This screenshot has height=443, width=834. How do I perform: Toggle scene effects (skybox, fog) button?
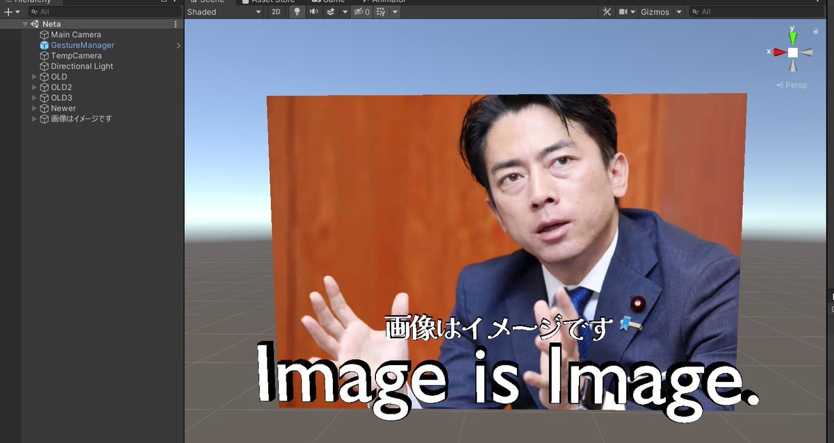331,12
